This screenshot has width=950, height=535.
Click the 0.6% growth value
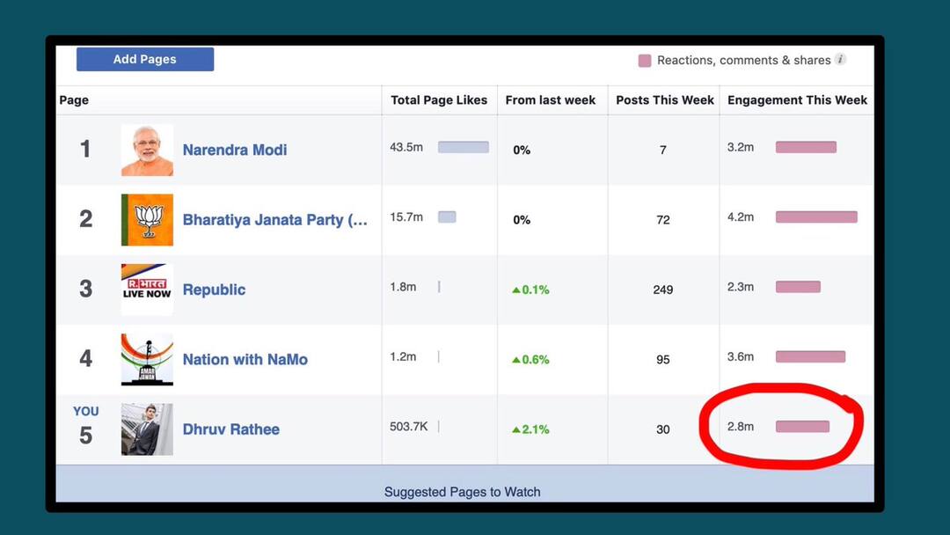pyautogui.click(x=530, y=359)
